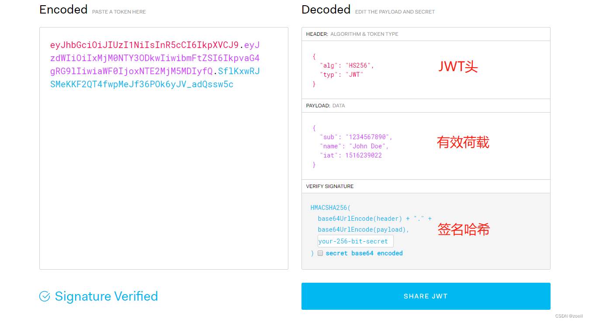Click the HEADER: ALGORITHM & TOKEN TYPE label
589x322 pixels.
coord(352,34)
